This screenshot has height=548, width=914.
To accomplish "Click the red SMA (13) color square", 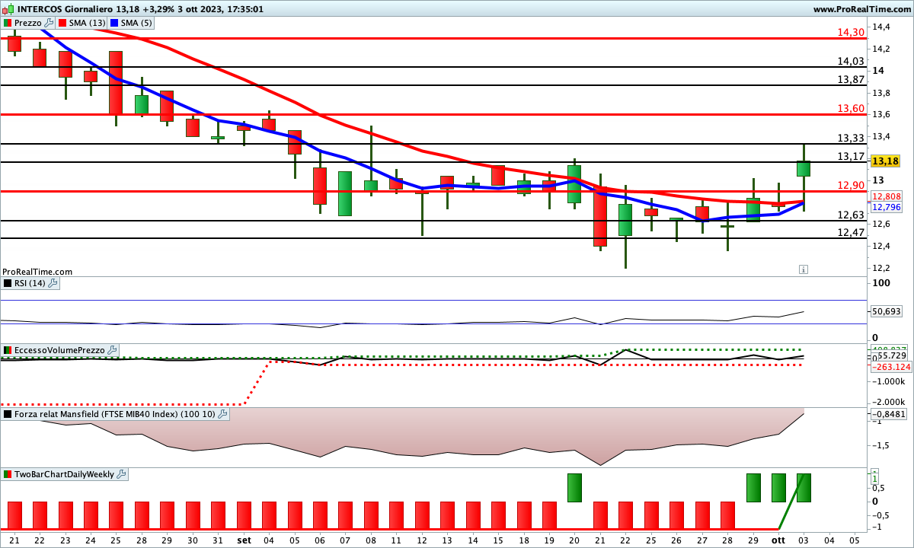I will pyautogui.click(x=62, y=23).
